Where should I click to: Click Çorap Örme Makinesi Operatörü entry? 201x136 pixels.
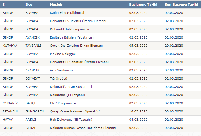coord(75,111)
